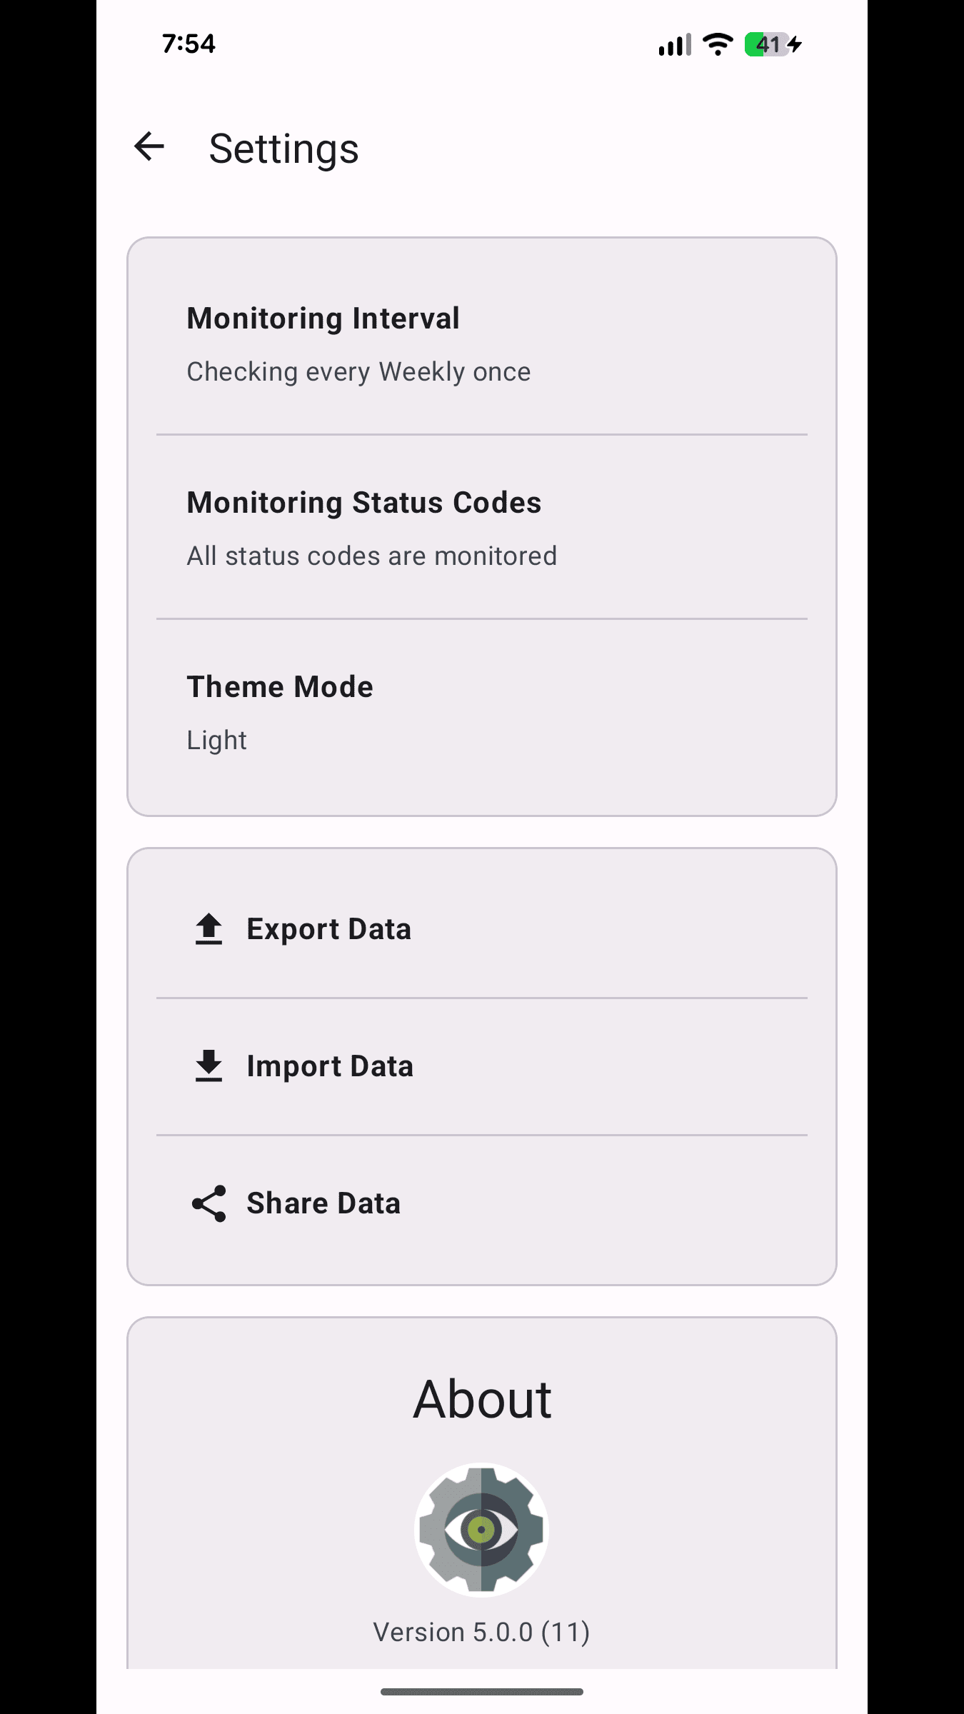
Task: Tap the Version 5.0.0 (11) text
Action: [481, 1632]
